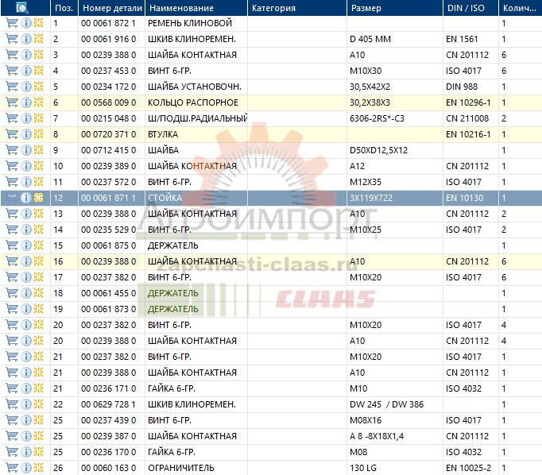Screen dimensions: 542x475
Task: Click the Колич... column header
Action: [x=521, y=8]
